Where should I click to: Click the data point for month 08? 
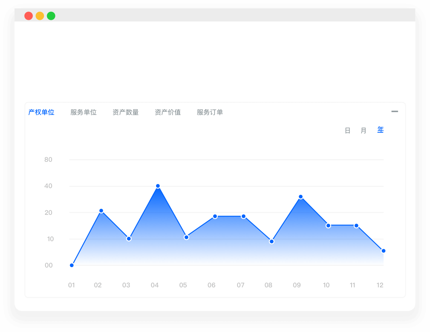272,242
